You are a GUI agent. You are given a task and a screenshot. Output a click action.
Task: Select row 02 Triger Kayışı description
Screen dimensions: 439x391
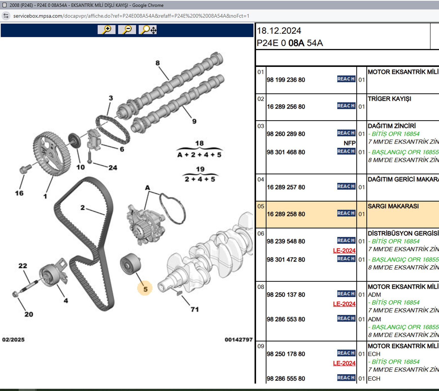389,99
